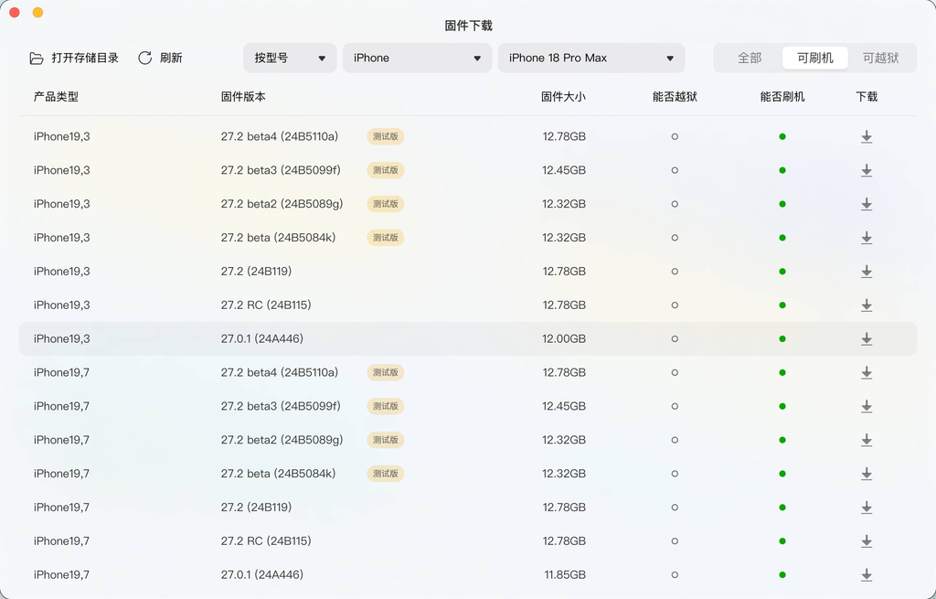The image size is (936, 599).
Task: Click the 能否越狱 column header
Action: tap(675, 97)
